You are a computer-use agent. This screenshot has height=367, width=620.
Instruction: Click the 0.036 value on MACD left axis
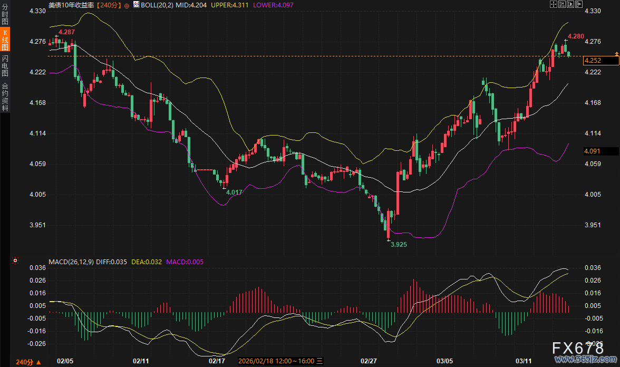(x=37, y=268)
